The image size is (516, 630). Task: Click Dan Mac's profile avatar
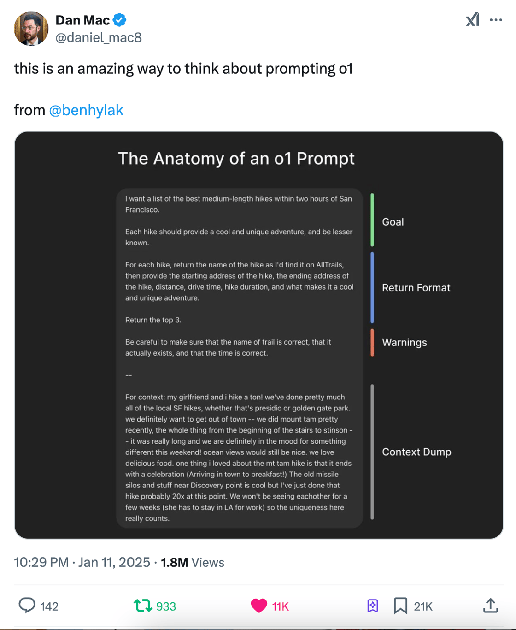[x=31, y=29]
